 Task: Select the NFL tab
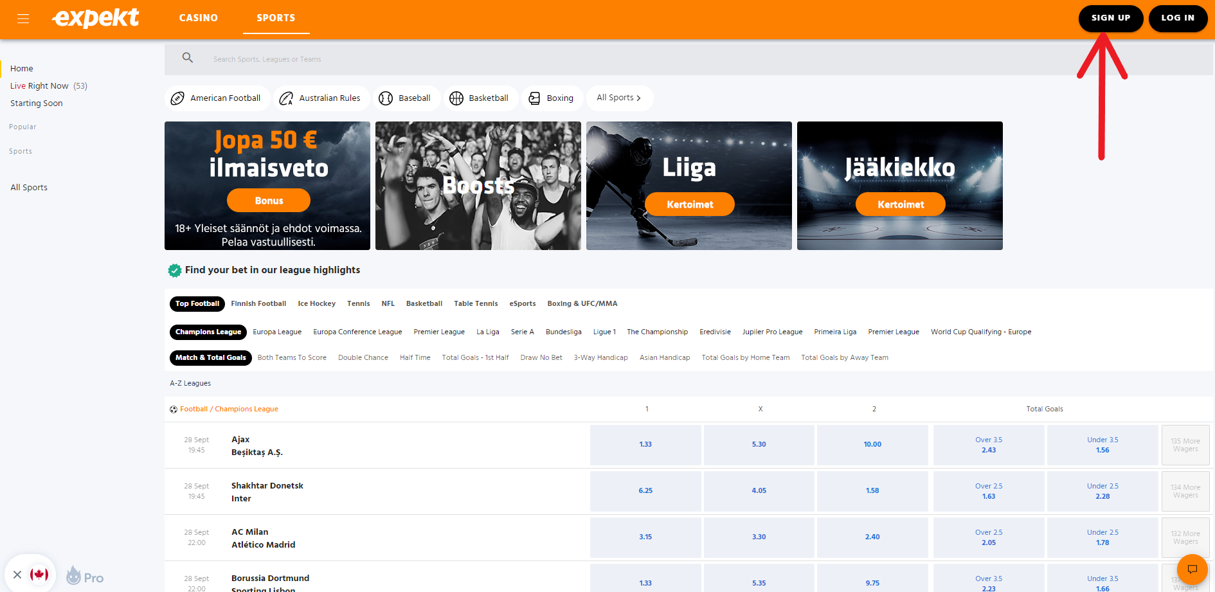pos(388,304)
